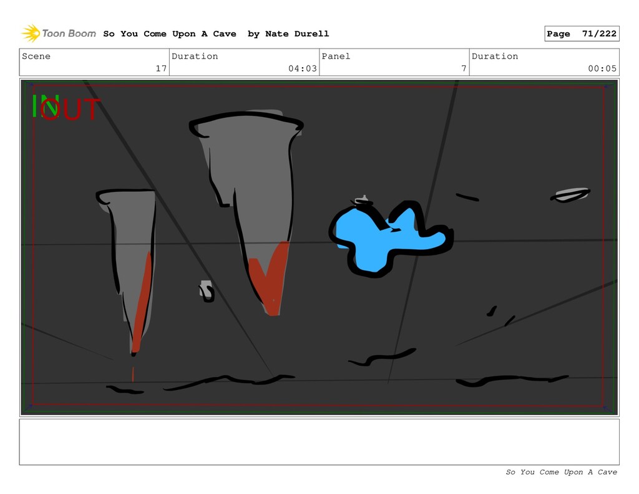Click the 'Page 71/222' box

click(x=582, y=34)
